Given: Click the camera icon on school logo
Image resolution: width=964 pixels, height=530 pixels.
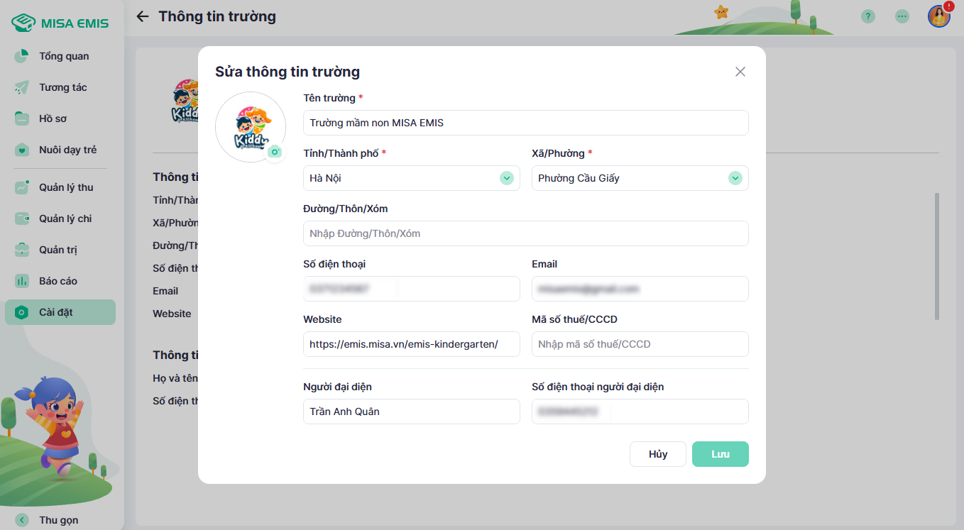Looking at the screenshot, I should point(275,152).
